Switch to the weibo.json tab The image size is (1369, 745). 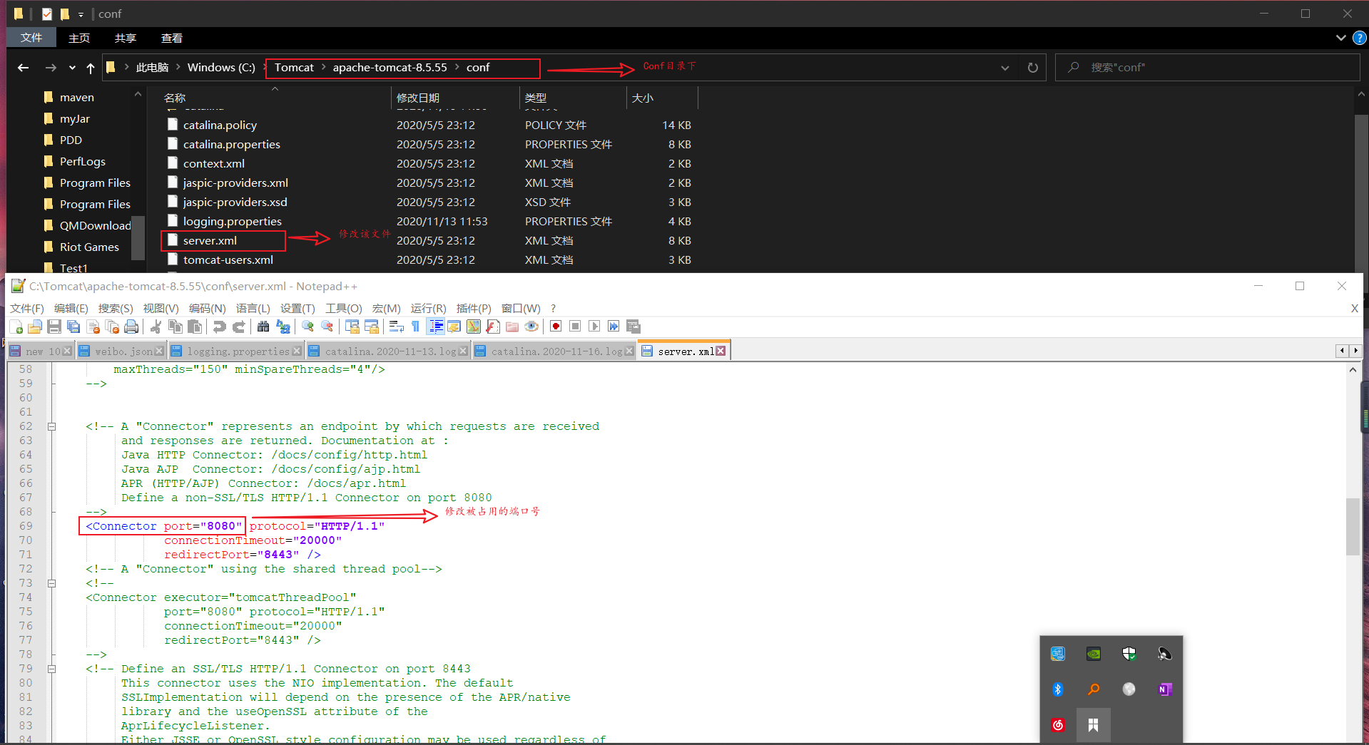[x=123, y=351]
